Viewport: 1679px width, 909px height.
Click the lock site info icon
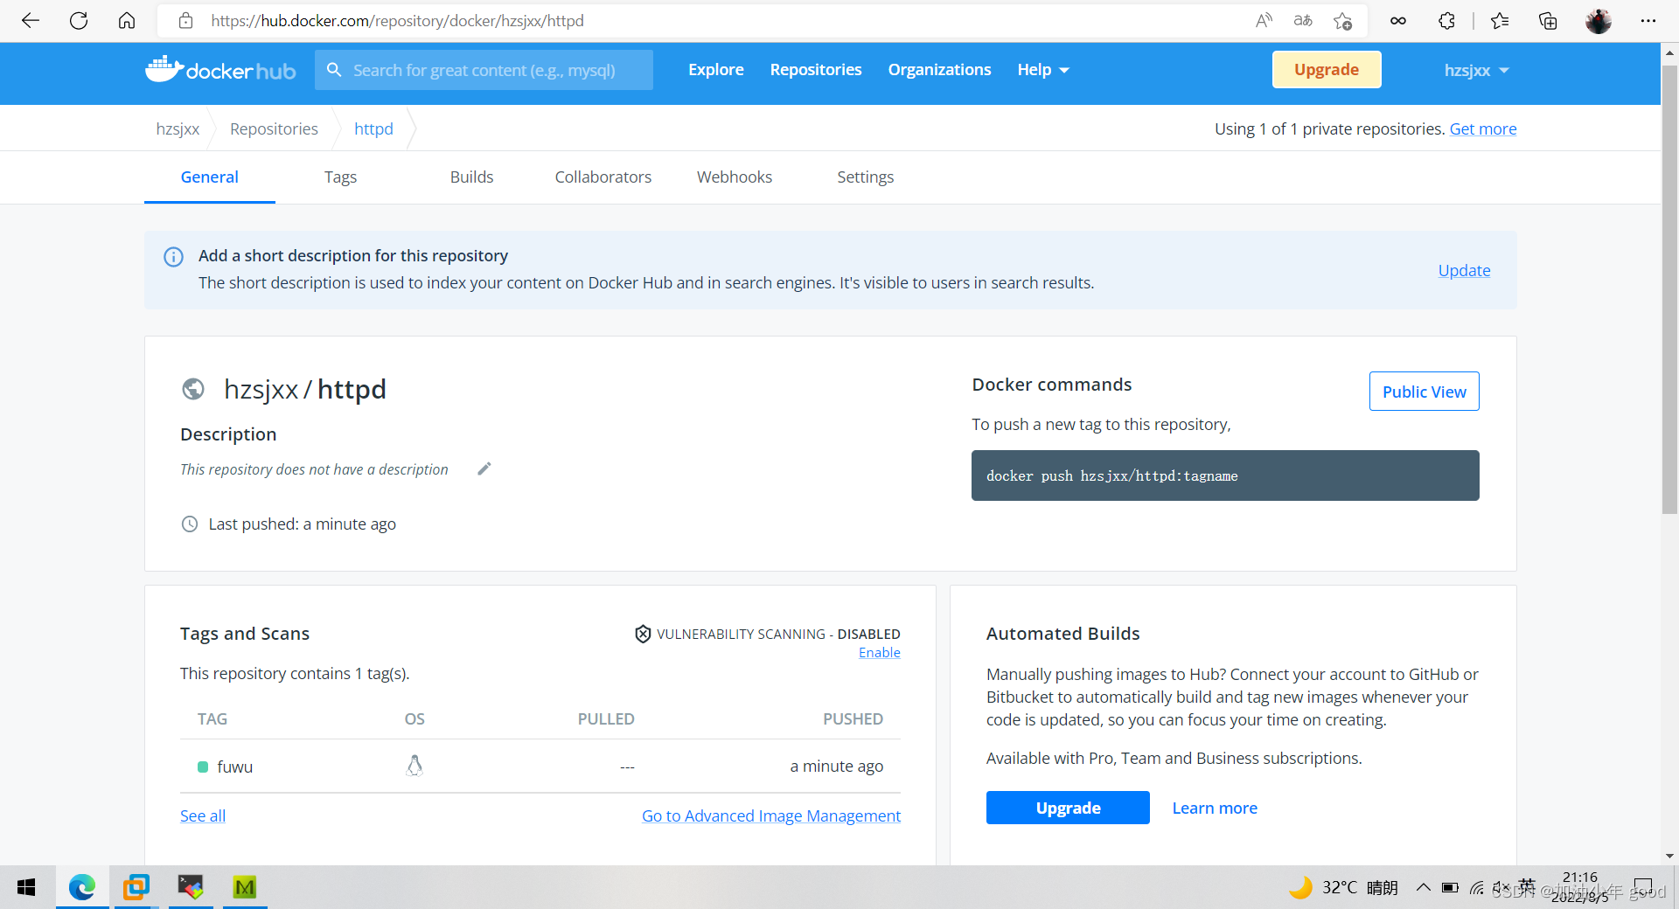[185, 21]
